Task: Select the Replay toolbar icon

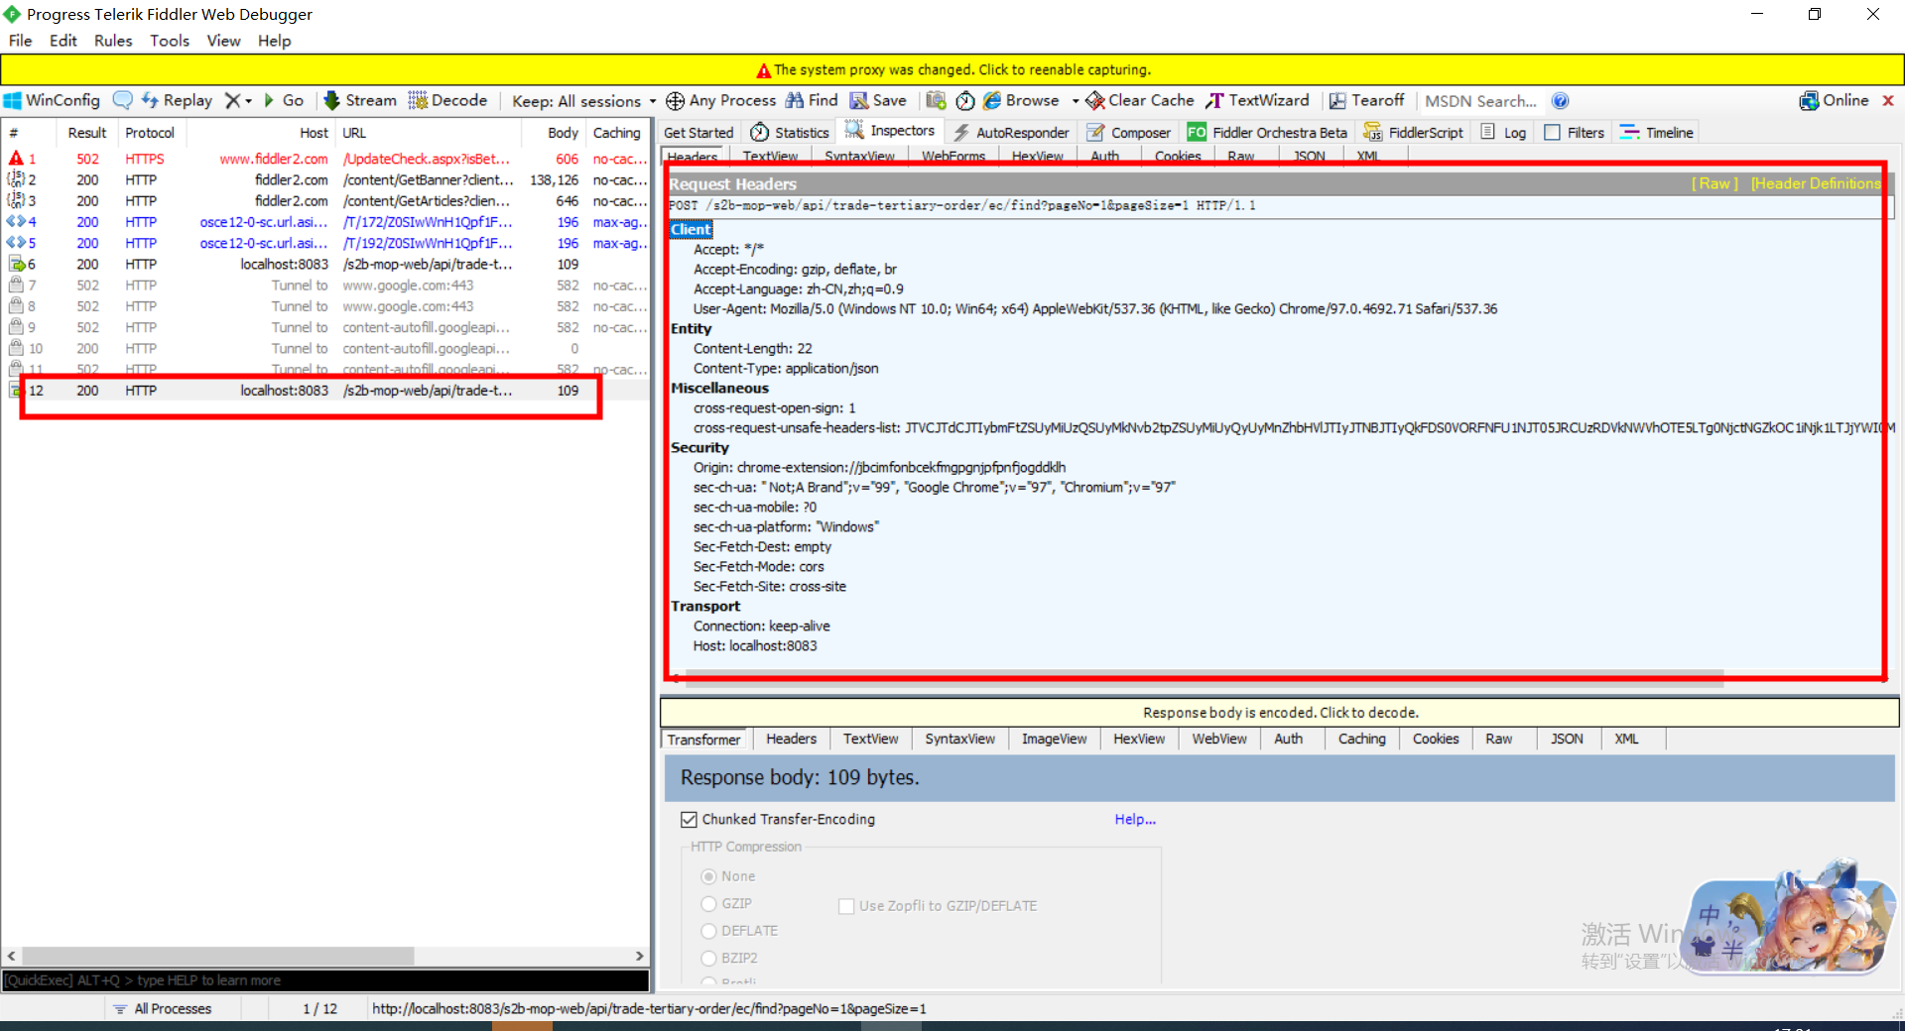Action: coord(178,100)
